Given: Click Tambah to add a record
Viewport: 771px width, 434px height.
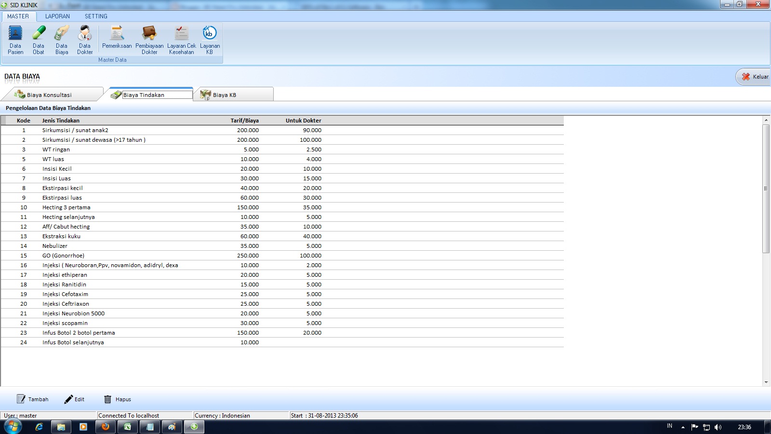Looking at the screenshot, I should click(33, 399).
